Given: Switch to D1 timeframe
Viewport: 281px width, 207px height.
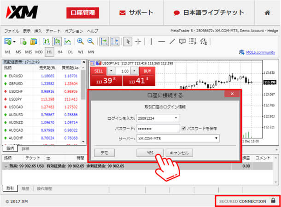Looking at the screenshot, I should tap(70, 52).
